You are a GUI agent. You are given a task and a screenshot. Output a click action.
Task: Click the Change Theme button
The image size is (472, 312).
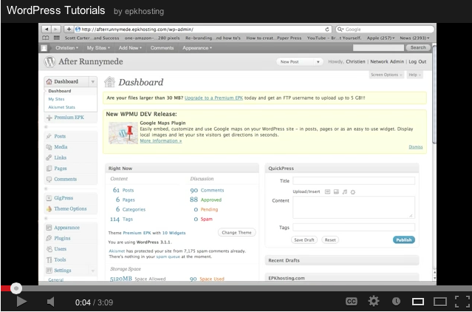(236, 232)
